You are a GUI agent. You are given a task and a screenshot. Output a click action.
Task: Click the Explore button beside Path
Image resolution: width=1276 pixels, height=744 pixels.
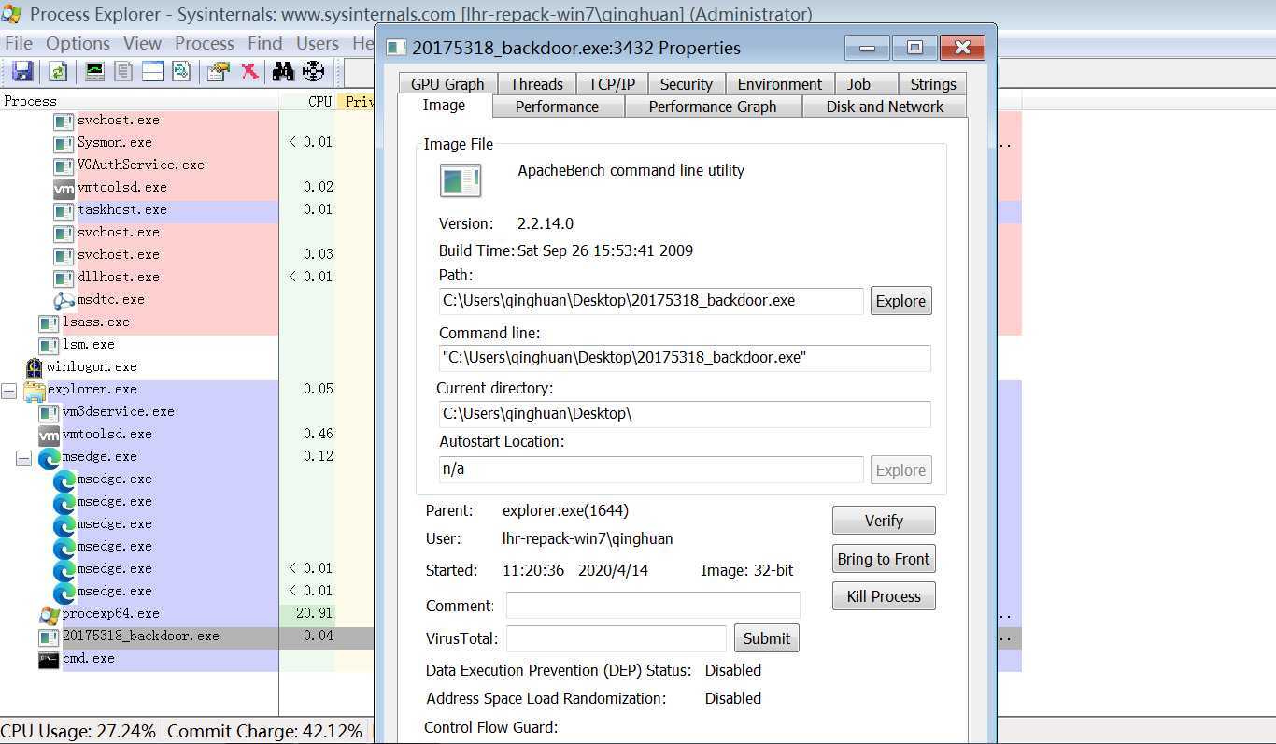pos(900,301)
